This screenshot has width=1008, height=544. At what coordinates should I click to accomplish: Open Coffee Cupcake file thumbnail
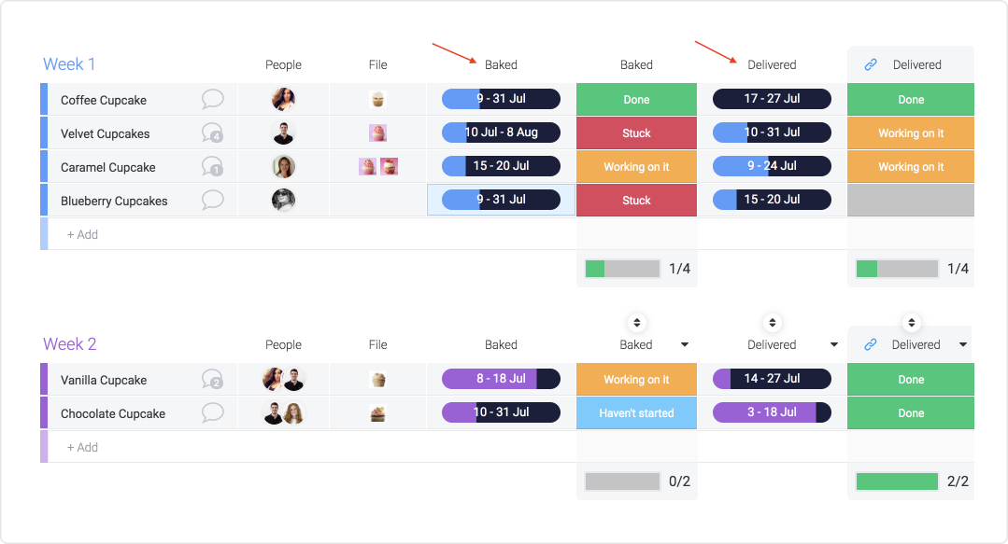coord(378,100)
